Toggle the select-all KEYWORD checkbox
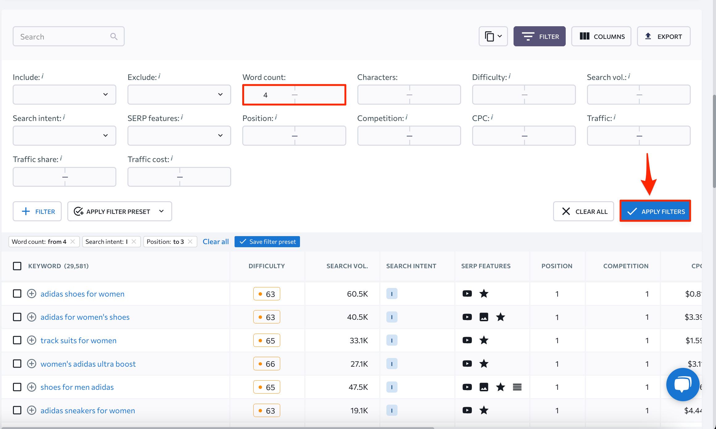The image size is (716, 429). click(x=17, y=266)
